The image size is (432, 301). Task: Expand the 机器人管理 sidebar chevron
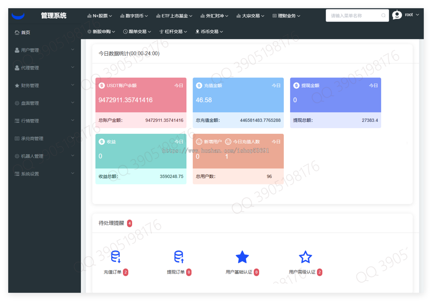pos(73,156)
